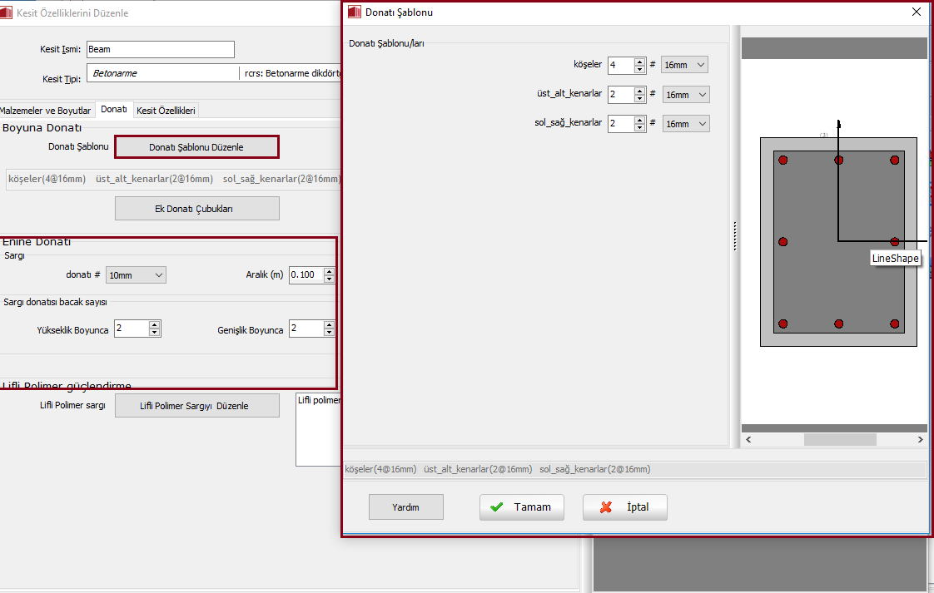
Task: Increase the köşeler bar count
Action: tap(639, 62)
